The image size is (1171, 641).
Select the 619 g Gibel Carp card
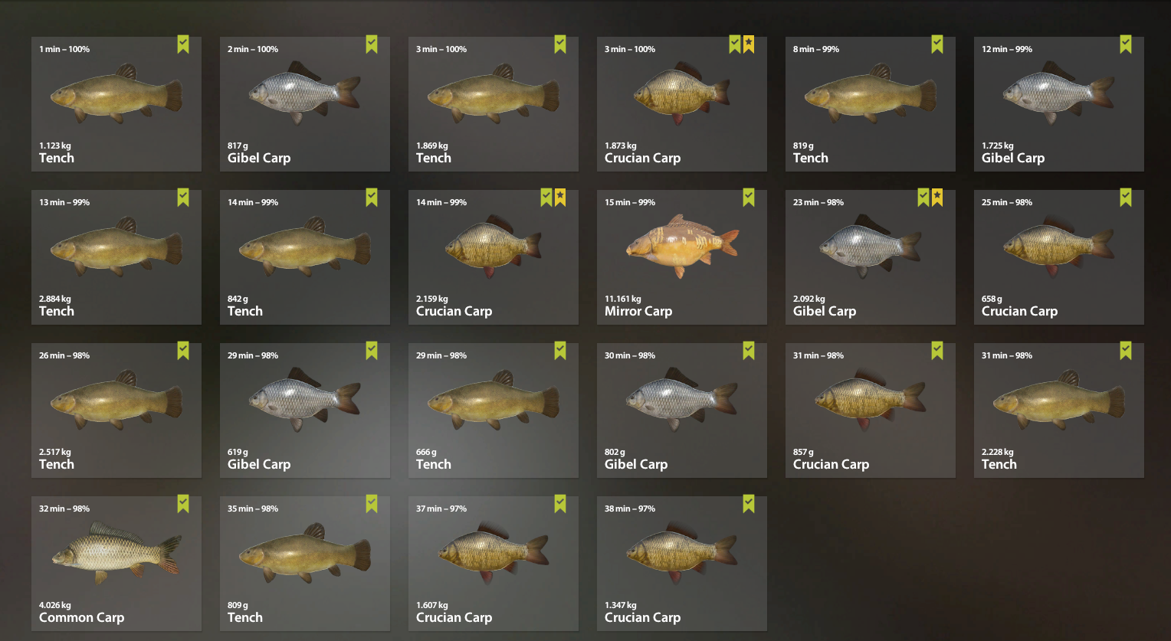coord(305,410)
